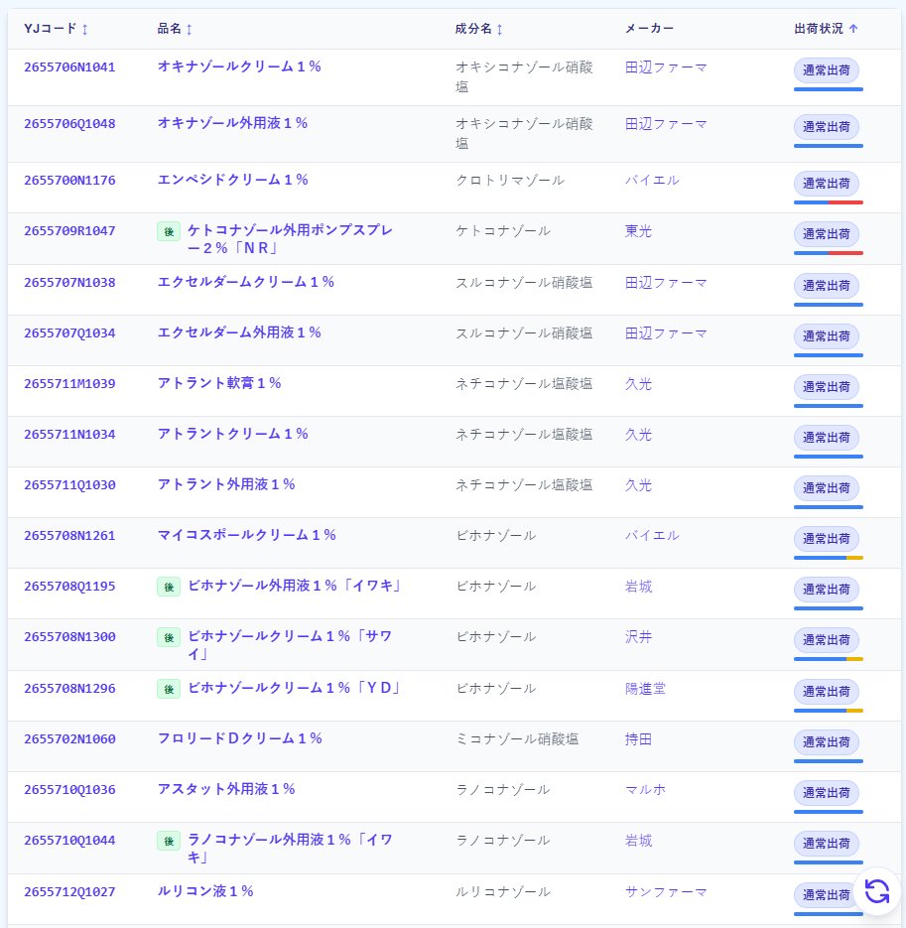Select maker 沢井
The image size is (906, 928).
point(638,637)
